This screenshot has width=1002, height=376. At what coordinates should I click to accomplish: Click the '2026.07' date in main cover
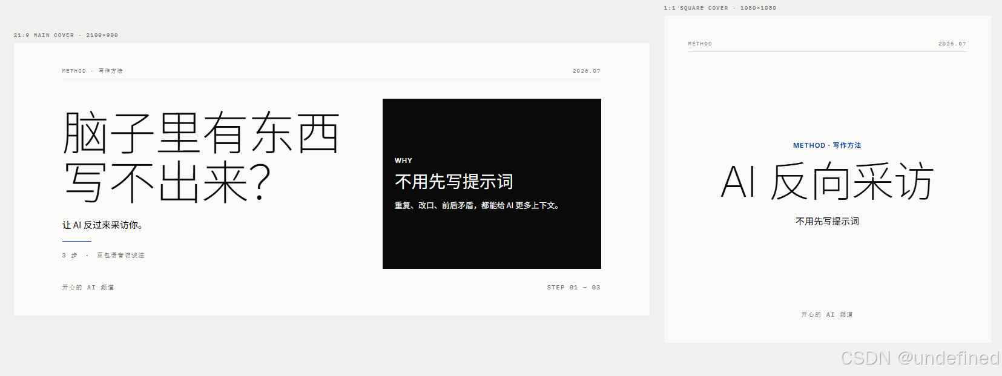(x=587, y=71)
